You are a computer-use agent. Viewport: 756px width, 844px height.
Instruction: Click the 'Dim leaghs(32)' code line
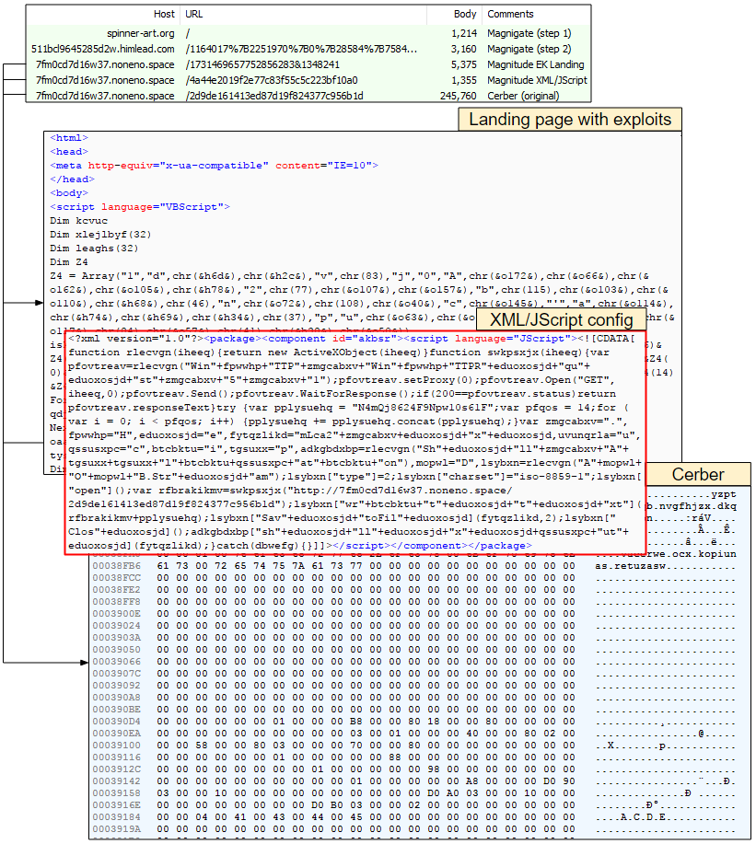point(94,249)
